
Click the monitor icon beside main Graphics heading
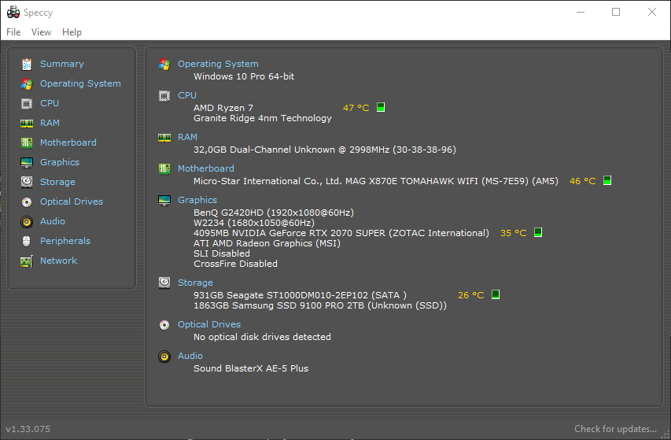point(164,200)
